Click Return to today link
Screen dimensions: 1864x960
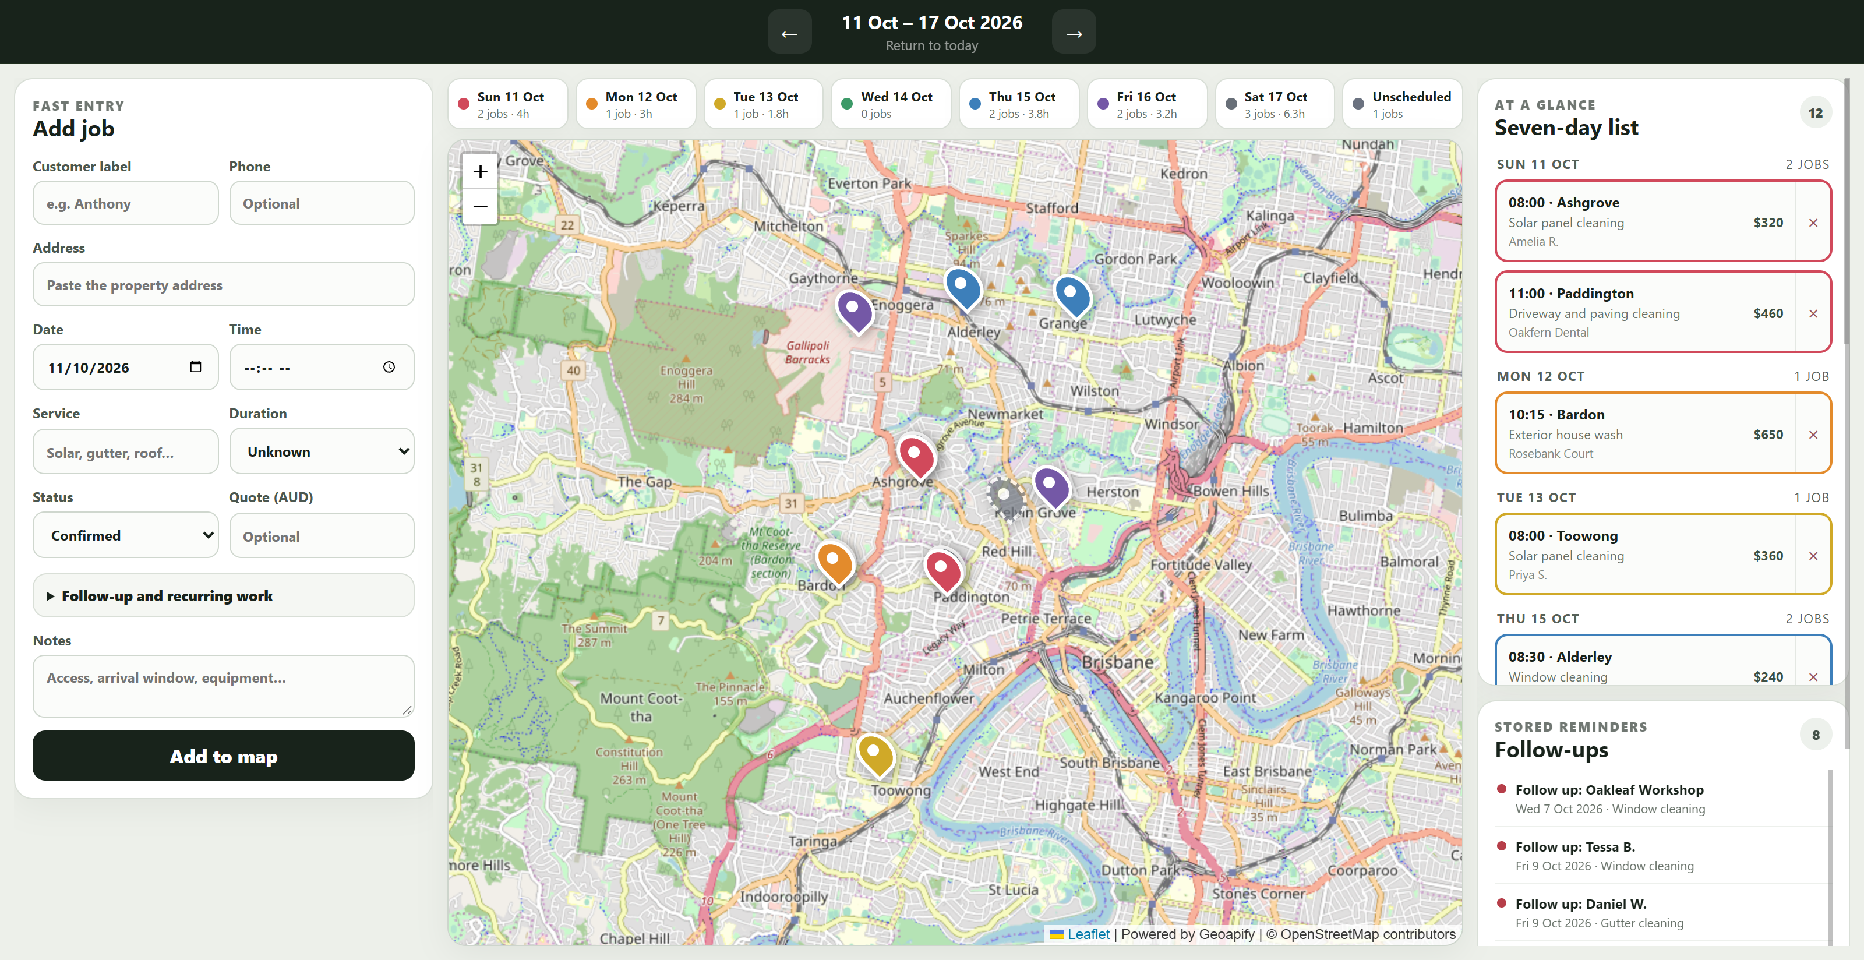931,45
